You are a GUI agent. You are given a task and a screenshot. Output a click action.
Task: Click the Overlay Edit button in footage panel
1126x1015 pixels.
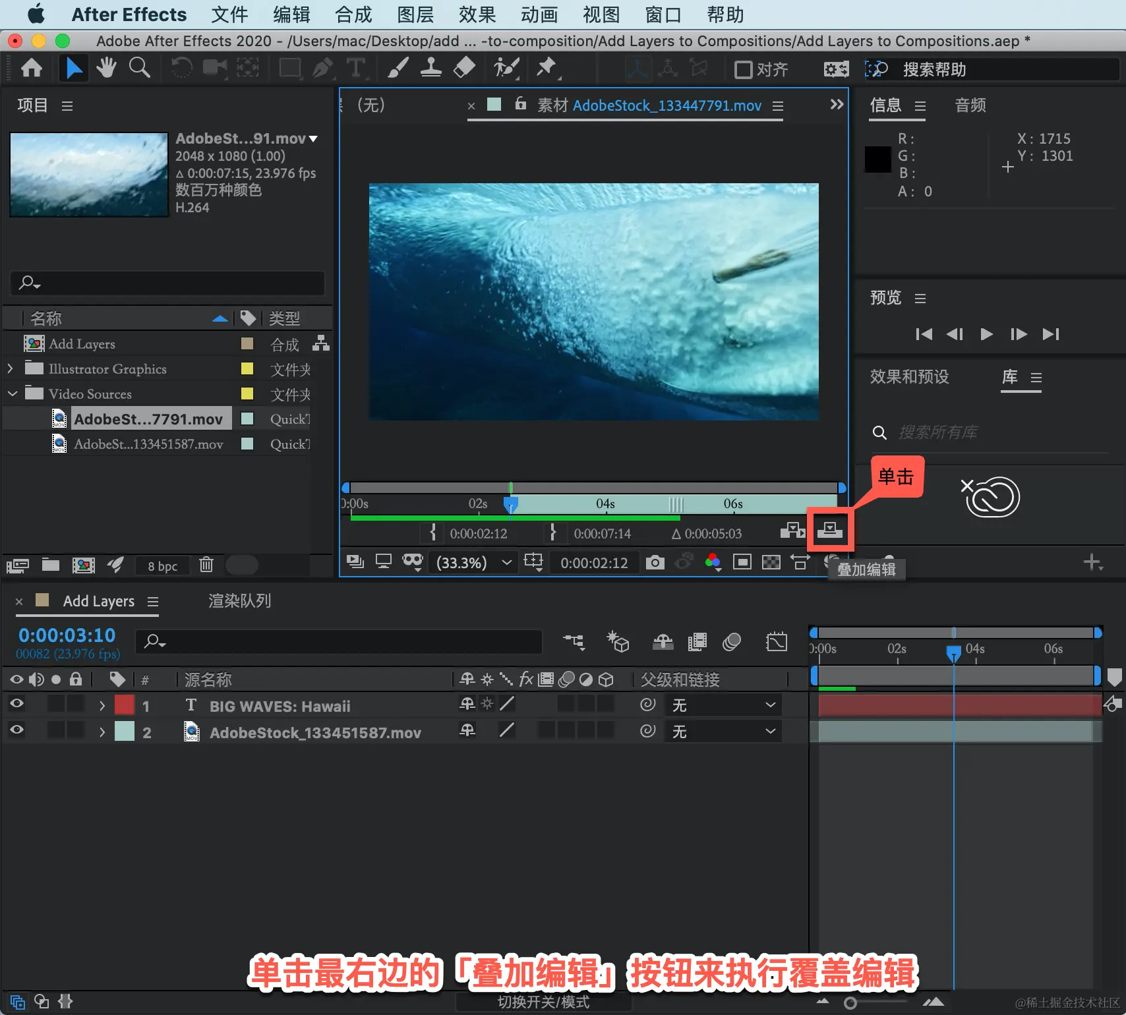(830, 529)
